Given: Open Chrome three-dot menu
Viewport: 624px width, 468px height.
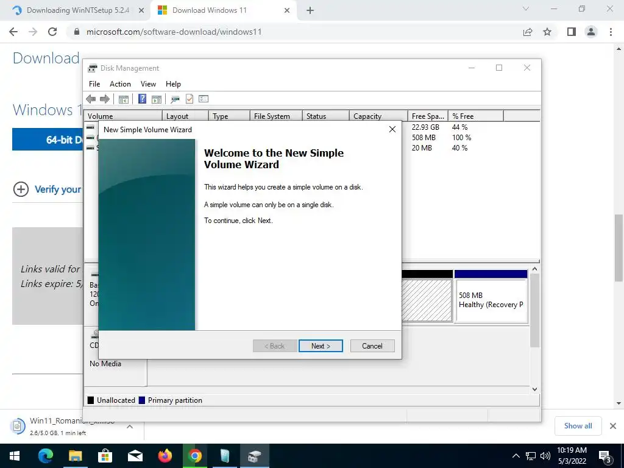Looking at the screenshot, I should 611,32.
